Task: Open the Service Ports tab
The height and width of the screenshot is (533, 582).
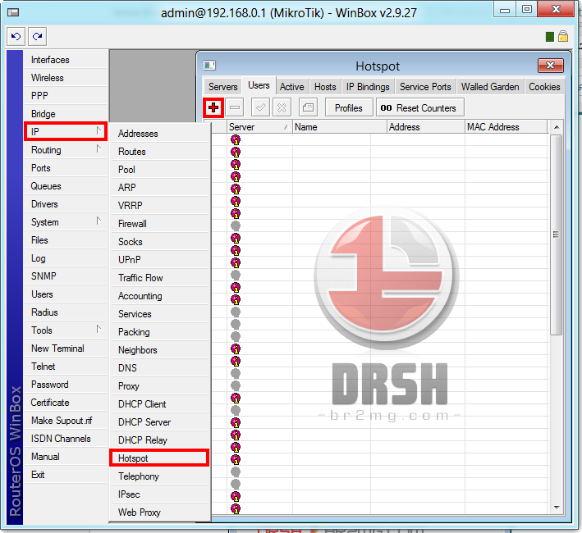Action: click(x=425, y=87)
